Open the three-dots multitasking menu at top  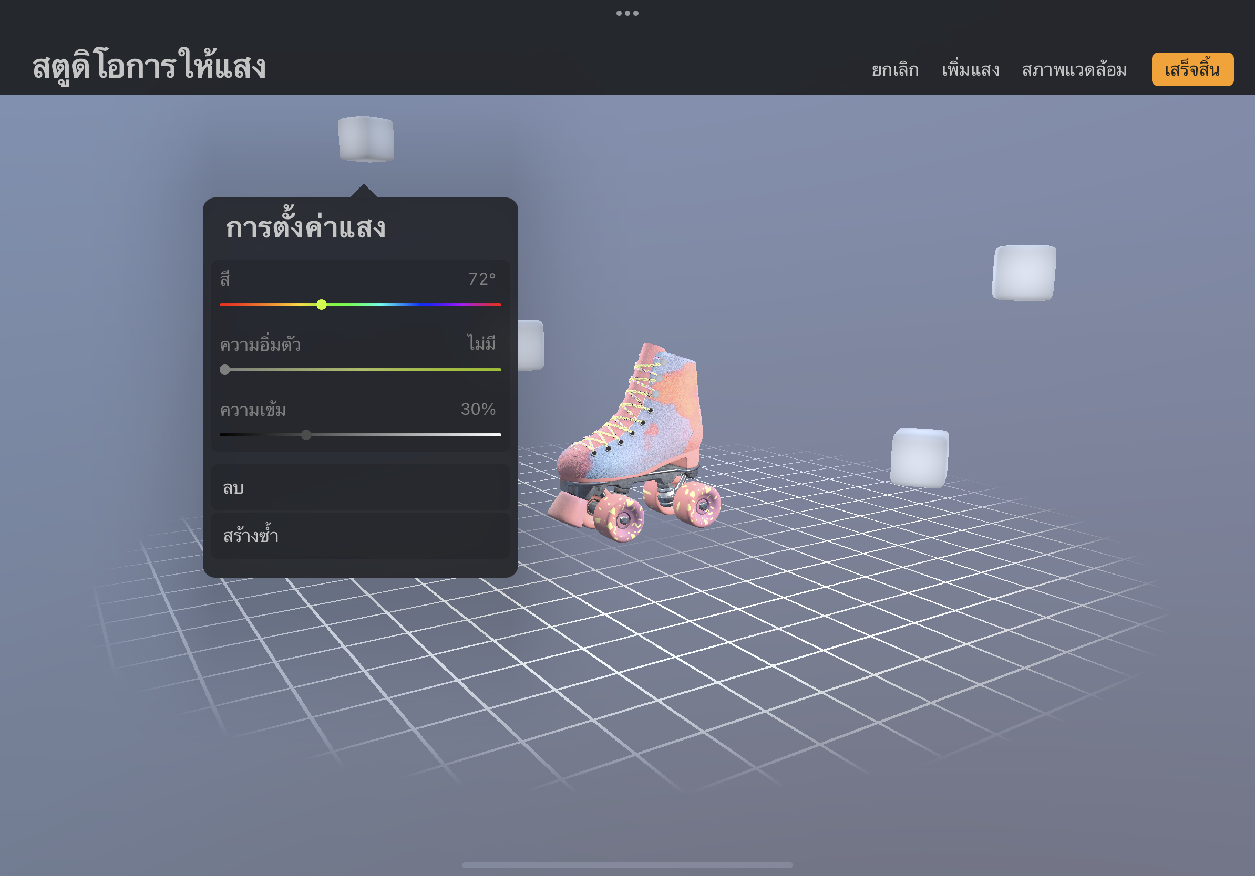tap(627, 13)
